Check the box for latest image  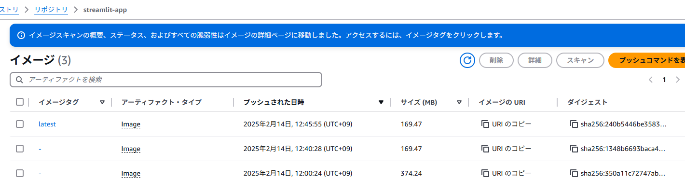pyautogui.click(x=20, y=124)
